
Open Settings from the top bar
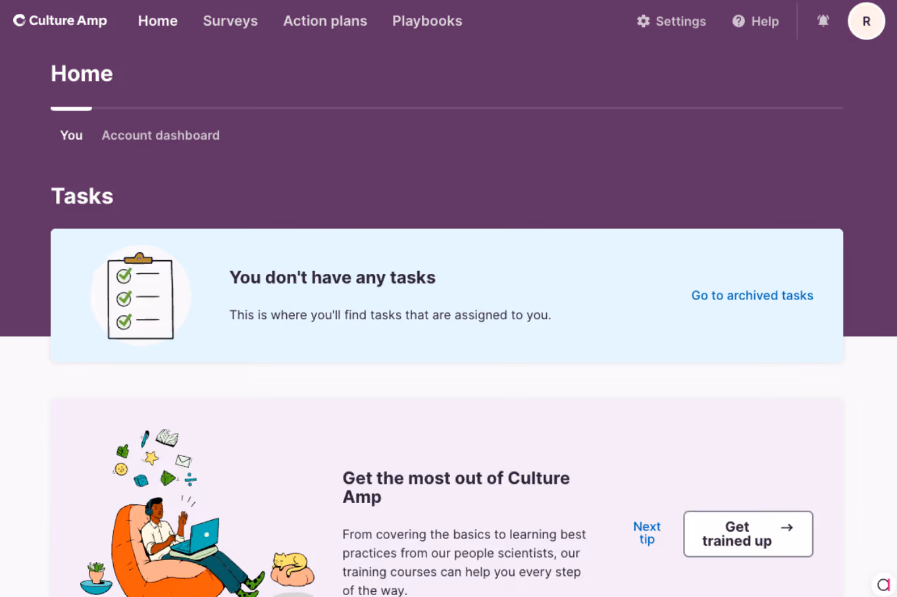pyautogui.click(x=671, y=21)
